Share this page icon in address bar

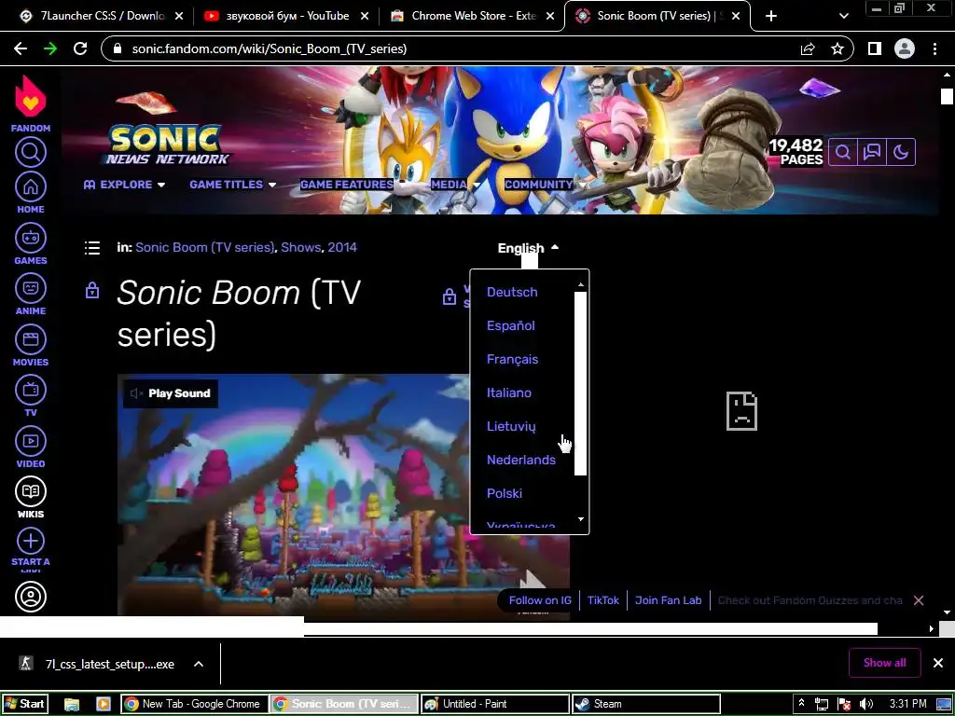pyautogui.click(x=808, y=48)
